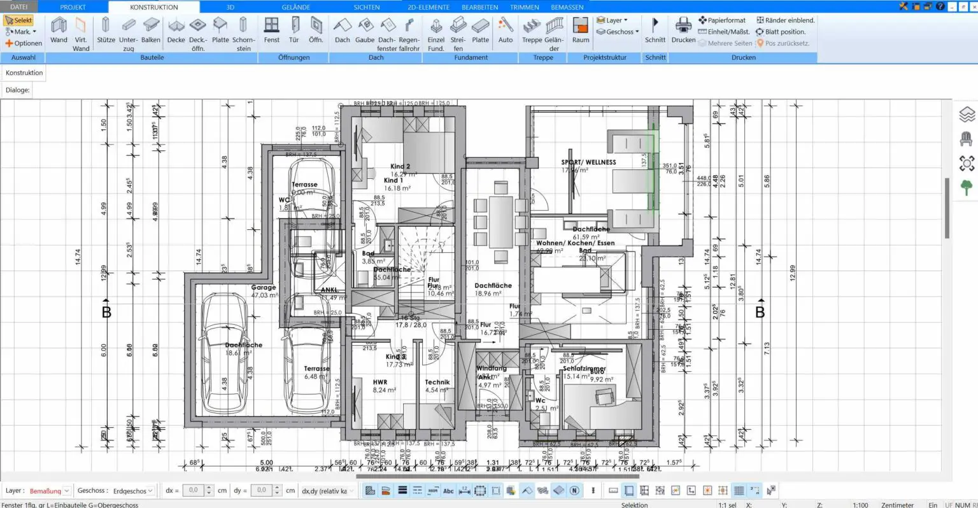Open the layers stack icon in right sidebar
This screenshot has height=508, width=978.
(967, 115)
